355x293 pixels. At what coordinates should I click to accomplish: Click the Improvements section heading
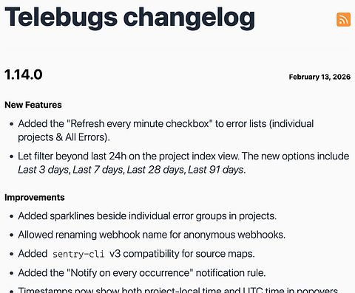tap(35, 197)
